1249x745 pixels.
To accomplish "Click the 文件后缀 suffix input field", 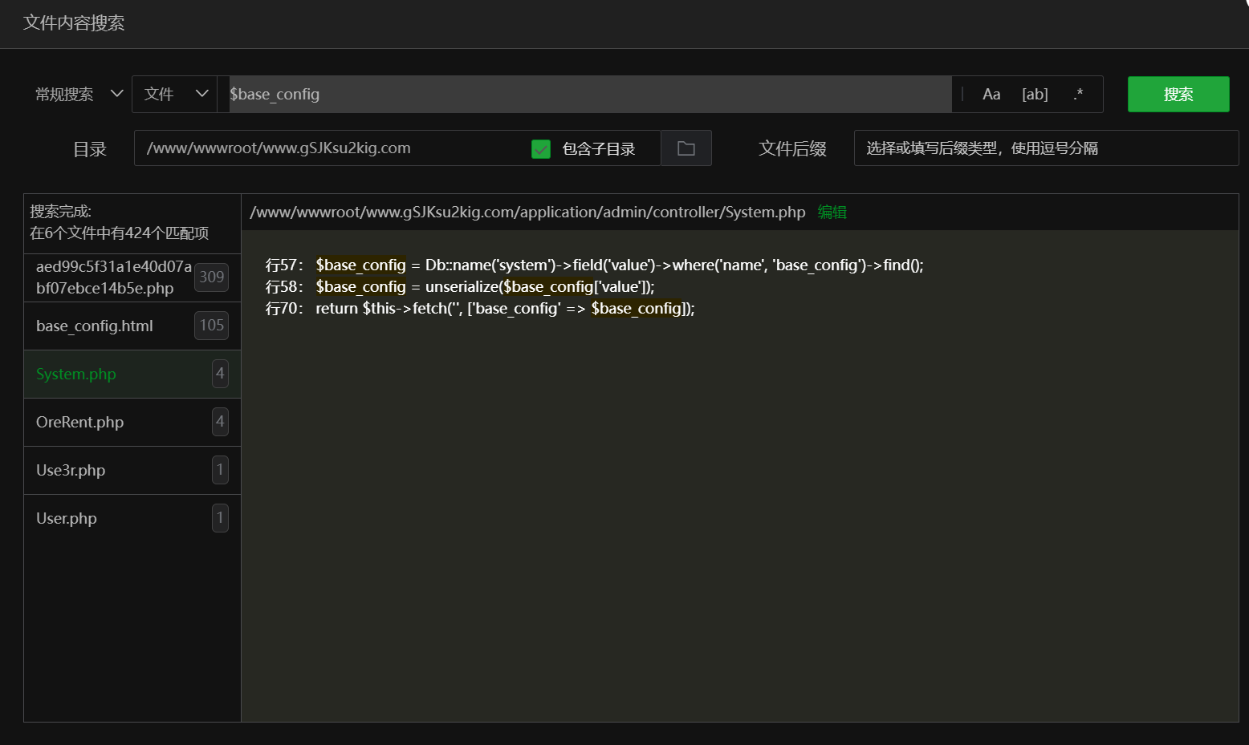I will [1045, 148].
